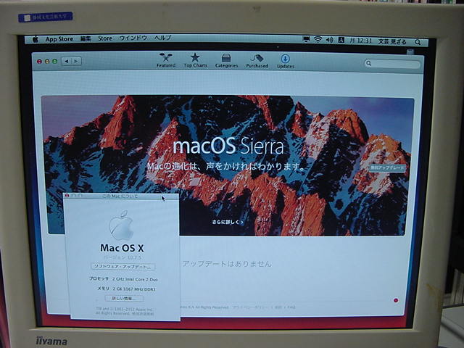Viewport: 464px width, 348px height.
Task: Open Top Charts in App Store toolbar
Action: point(195,60)
